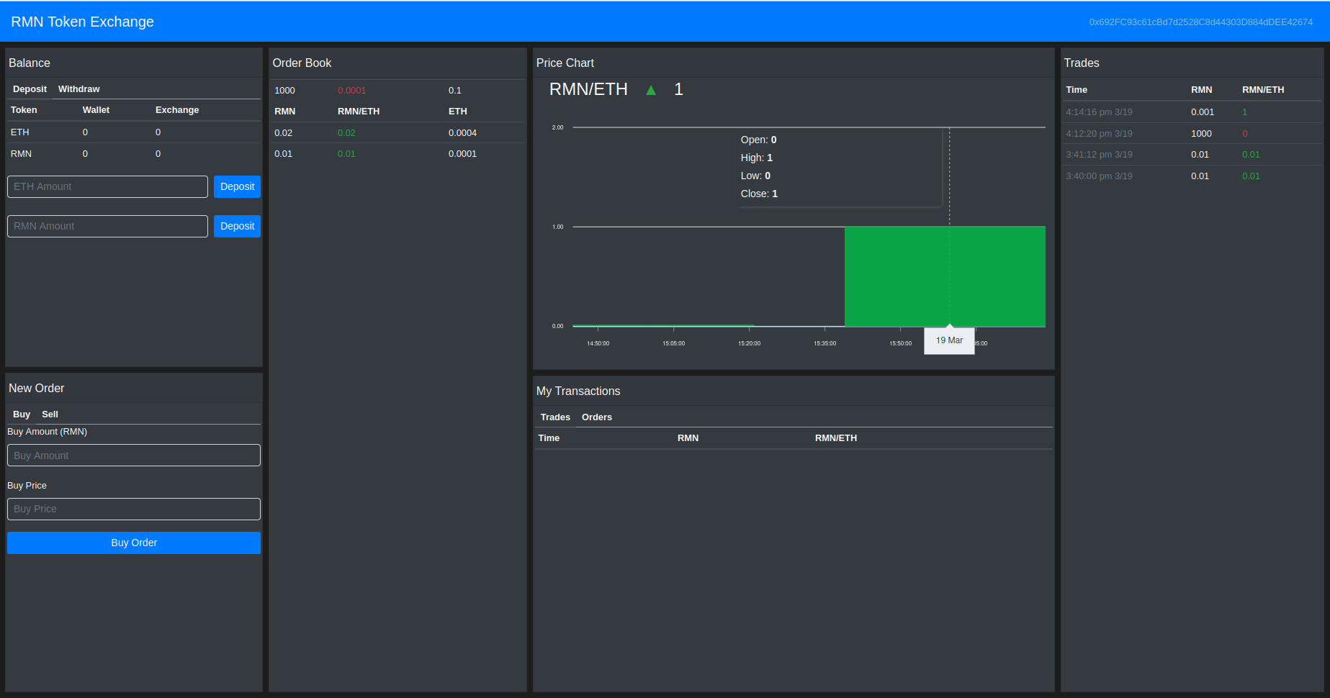Click into the Buy Price field

click(x=134, y=509)
